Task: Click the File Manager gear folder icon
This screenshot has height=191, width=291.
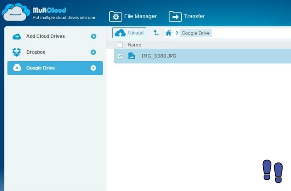Action: (116, 16)
